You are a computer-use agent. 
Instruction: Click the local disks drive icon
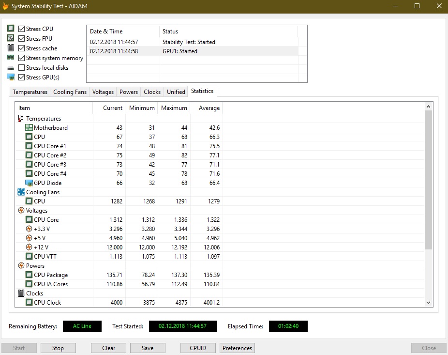click(x=11, y=68)
